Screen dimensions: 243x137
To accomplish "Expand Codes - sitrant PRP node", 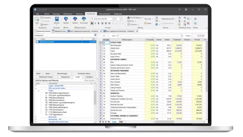I will point(36,86).
